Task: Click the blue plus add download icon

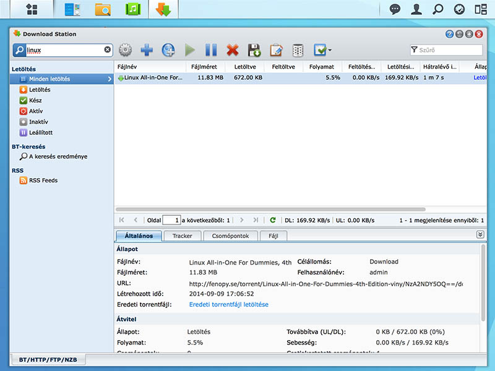Action: [147, 50]
